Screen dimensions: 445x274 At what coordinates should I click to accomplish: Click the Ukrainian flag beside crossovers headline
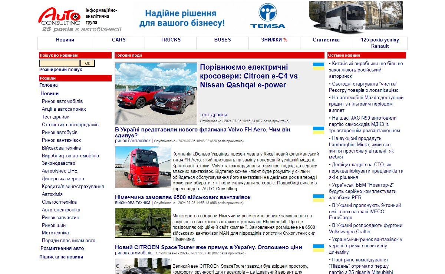pyautogui.click(x=319, y=66)
